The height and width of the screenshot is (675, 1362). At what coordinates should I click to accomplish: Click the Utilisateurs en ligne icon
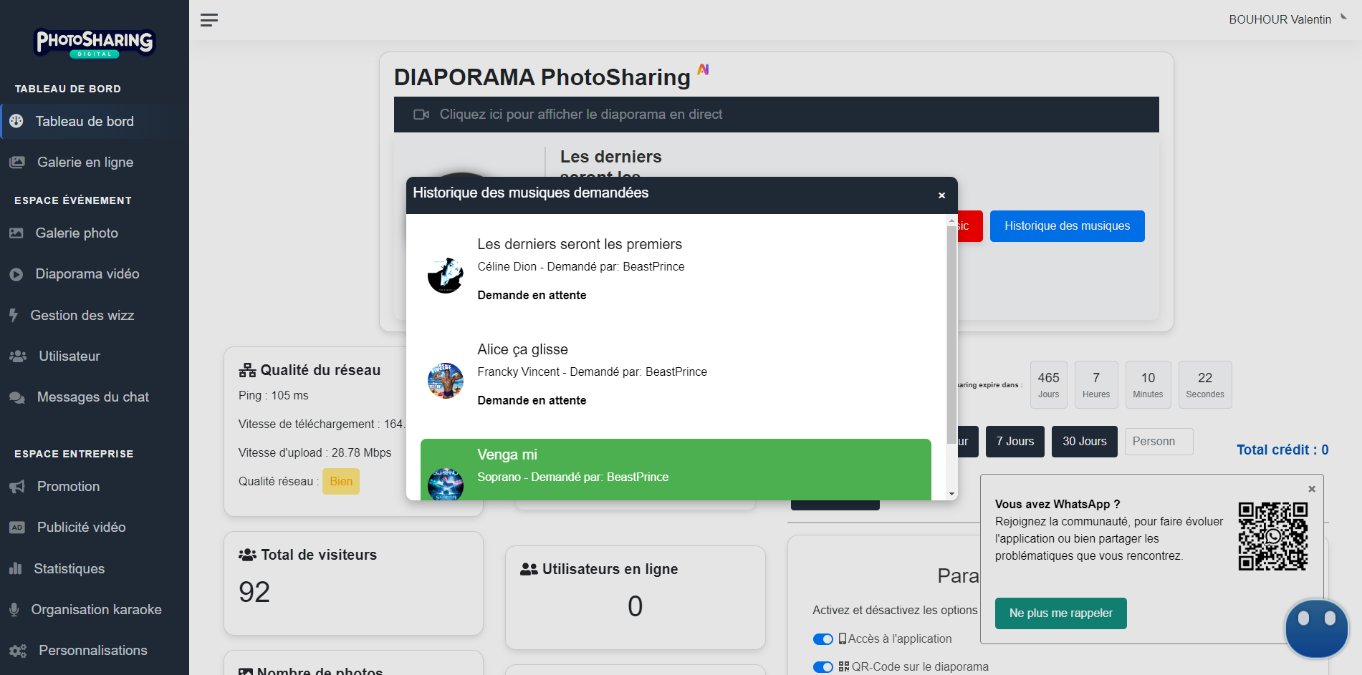529,569
